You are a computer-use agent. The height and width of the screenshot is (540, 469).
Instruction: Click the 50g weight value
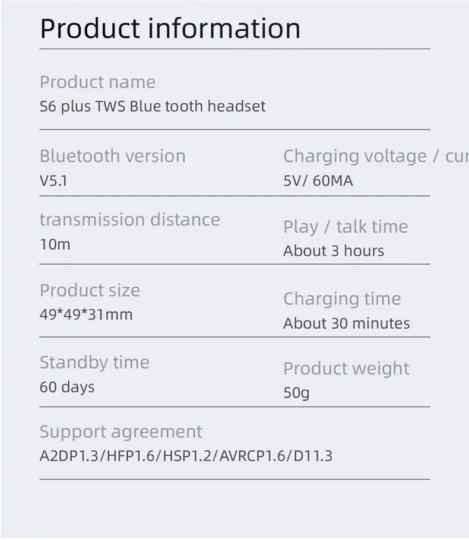[296, 393]
